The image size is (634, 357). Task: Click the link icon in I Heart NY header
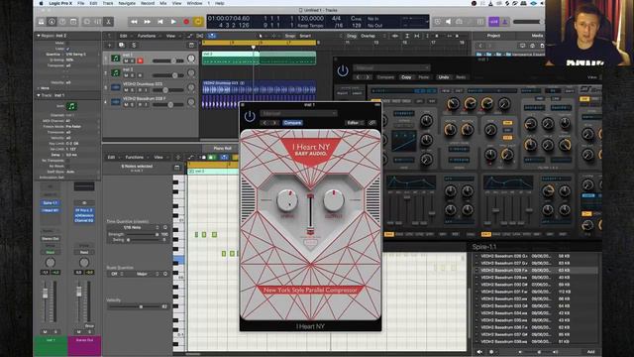pos(372,123)
